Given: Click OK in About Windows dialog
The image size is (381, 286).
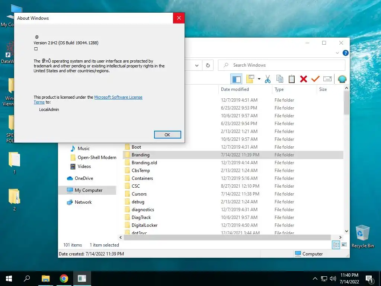Looking at the screenshot, I should 167,135.
